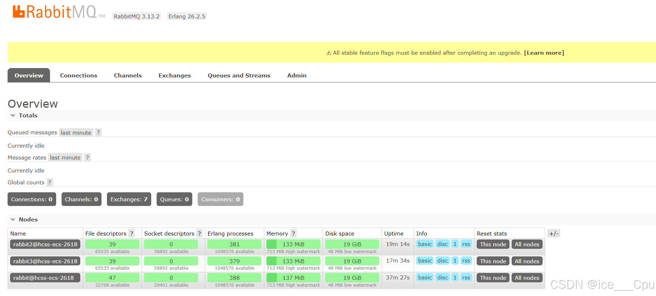
Task: Click Erlang processes value 381
Action: (x=234, y=244)
